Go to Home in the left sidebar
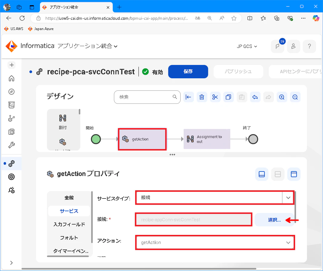 coord(12,78)
